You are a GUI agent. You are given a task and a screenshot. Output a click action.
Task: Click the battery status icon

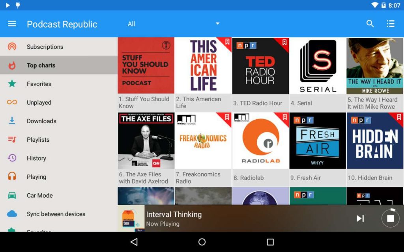(x=383, y=5)
